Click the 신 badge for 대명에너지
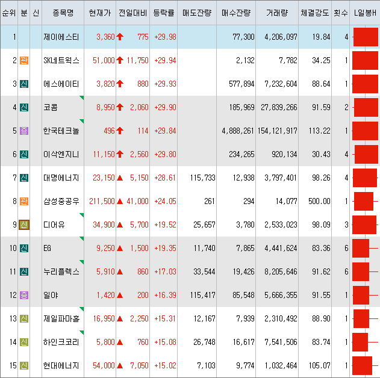Viewport: 380px width, 378px height. point(23,178)
